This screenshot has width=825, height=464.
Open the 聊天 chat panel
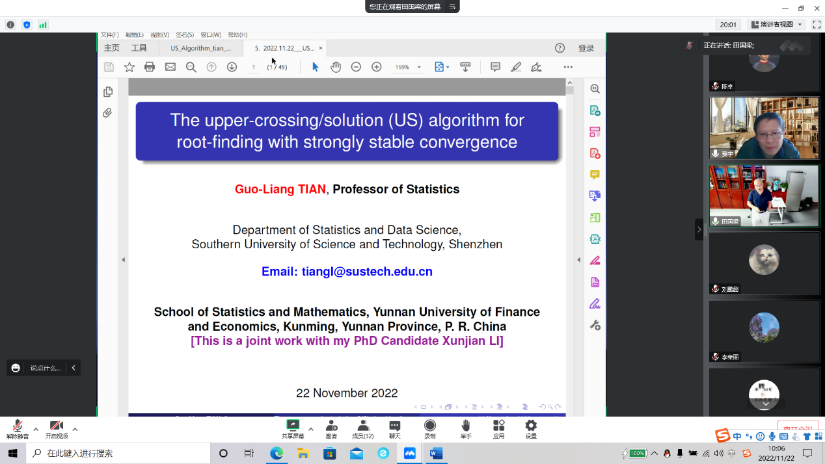coord(394,429)
